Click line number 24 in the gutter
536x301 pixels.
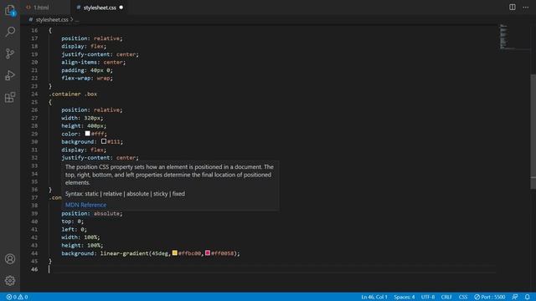(x=34, y=94)
